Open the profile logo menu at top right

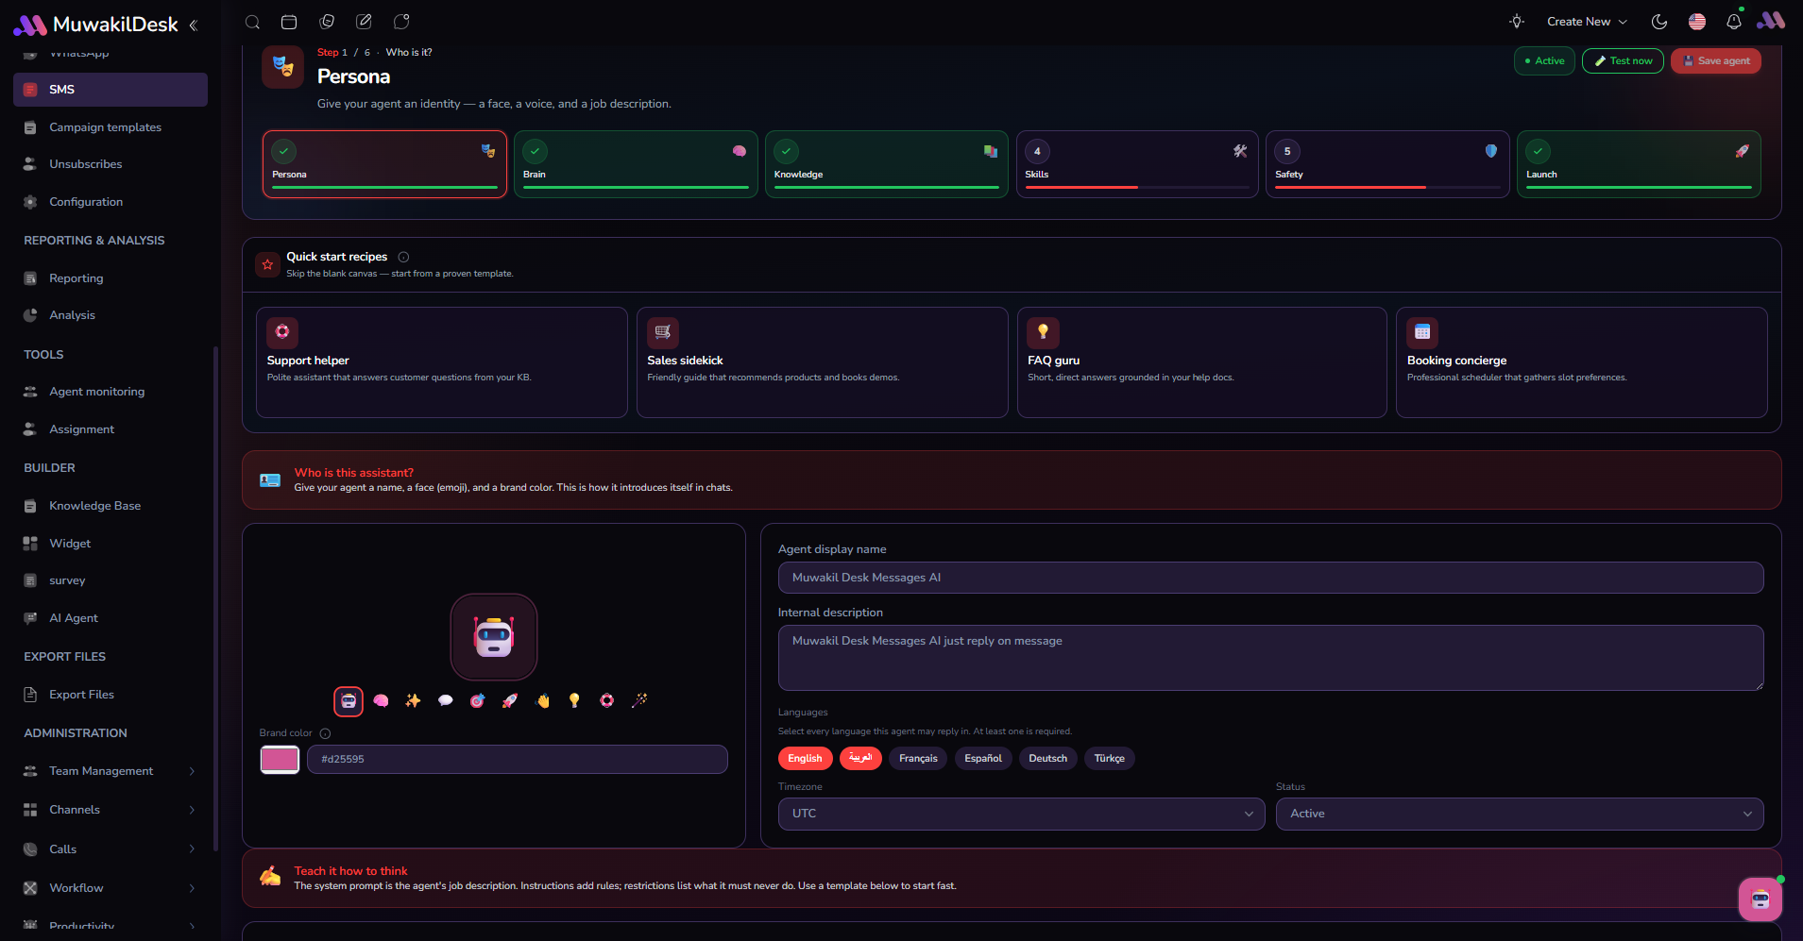tap(1771, 21)
